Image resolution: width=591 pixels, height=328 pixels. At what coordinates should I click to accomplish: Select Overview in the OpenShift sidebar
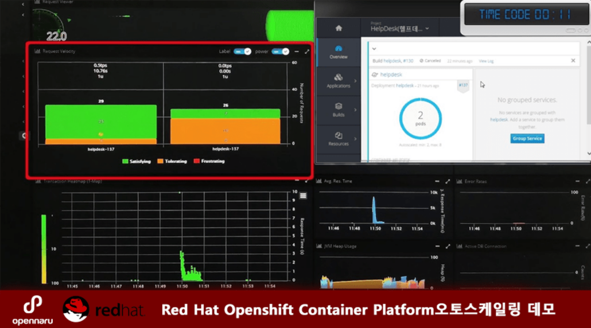339,52
